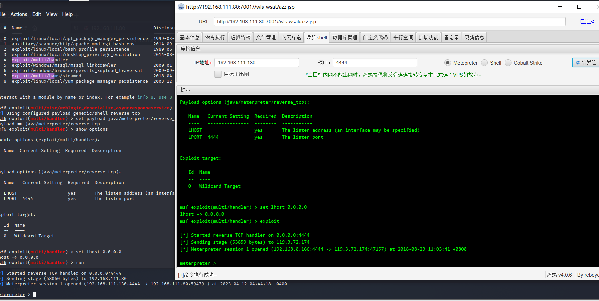Click highlighted exploit/multi/handler row in terminal
This screenshot has width=599, height=301.
click(40, 60)
